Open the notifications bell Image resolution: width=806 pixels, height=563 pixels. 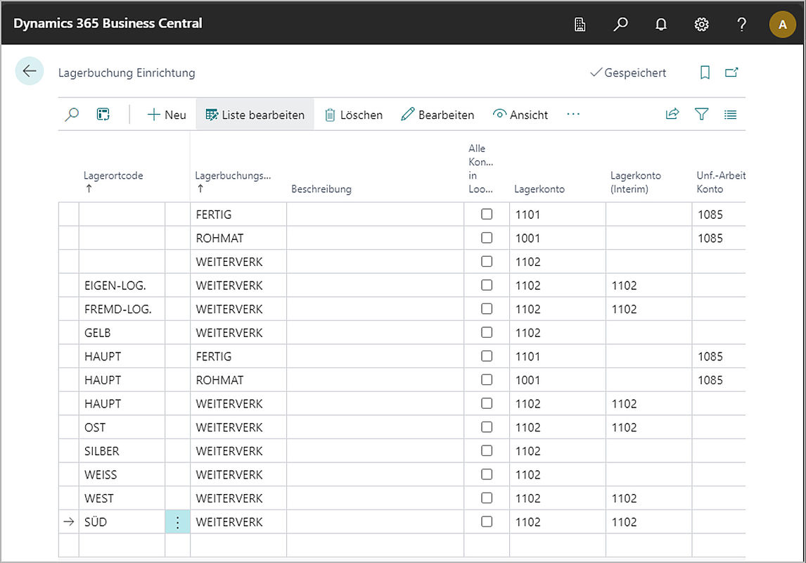pyautogui.click(x=661, y=24)
